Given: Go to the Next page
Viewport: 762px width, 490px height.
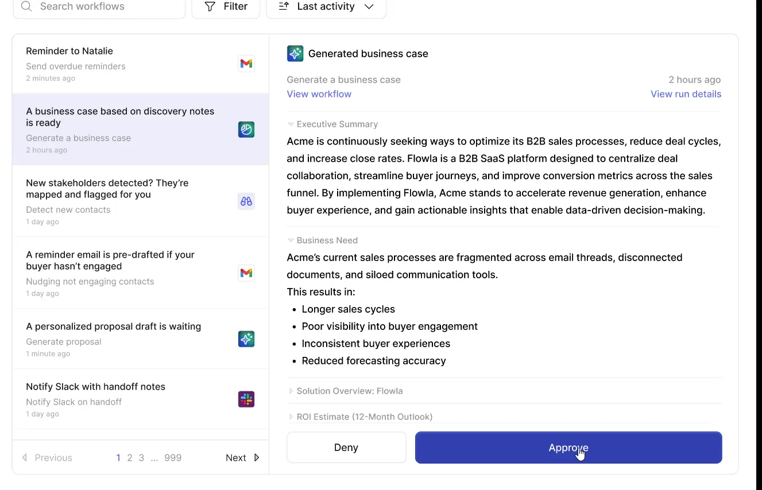Looking at the screenshot, I should (243, 458).
